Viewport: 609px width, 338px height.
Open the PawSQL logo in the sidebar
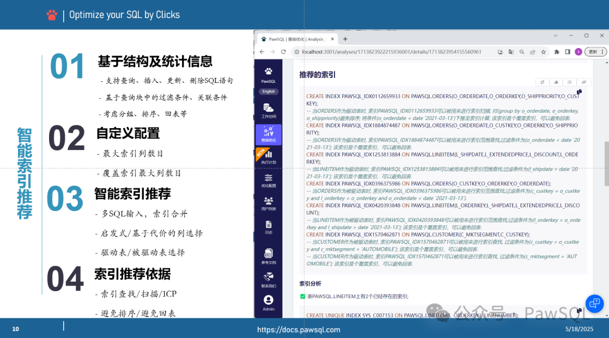(x=268, y=76)
